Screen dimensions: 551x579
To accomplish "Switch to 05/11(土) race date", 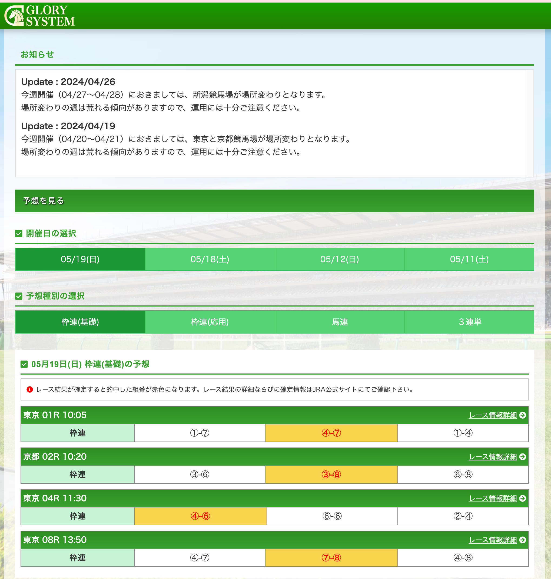I will 469,259.
